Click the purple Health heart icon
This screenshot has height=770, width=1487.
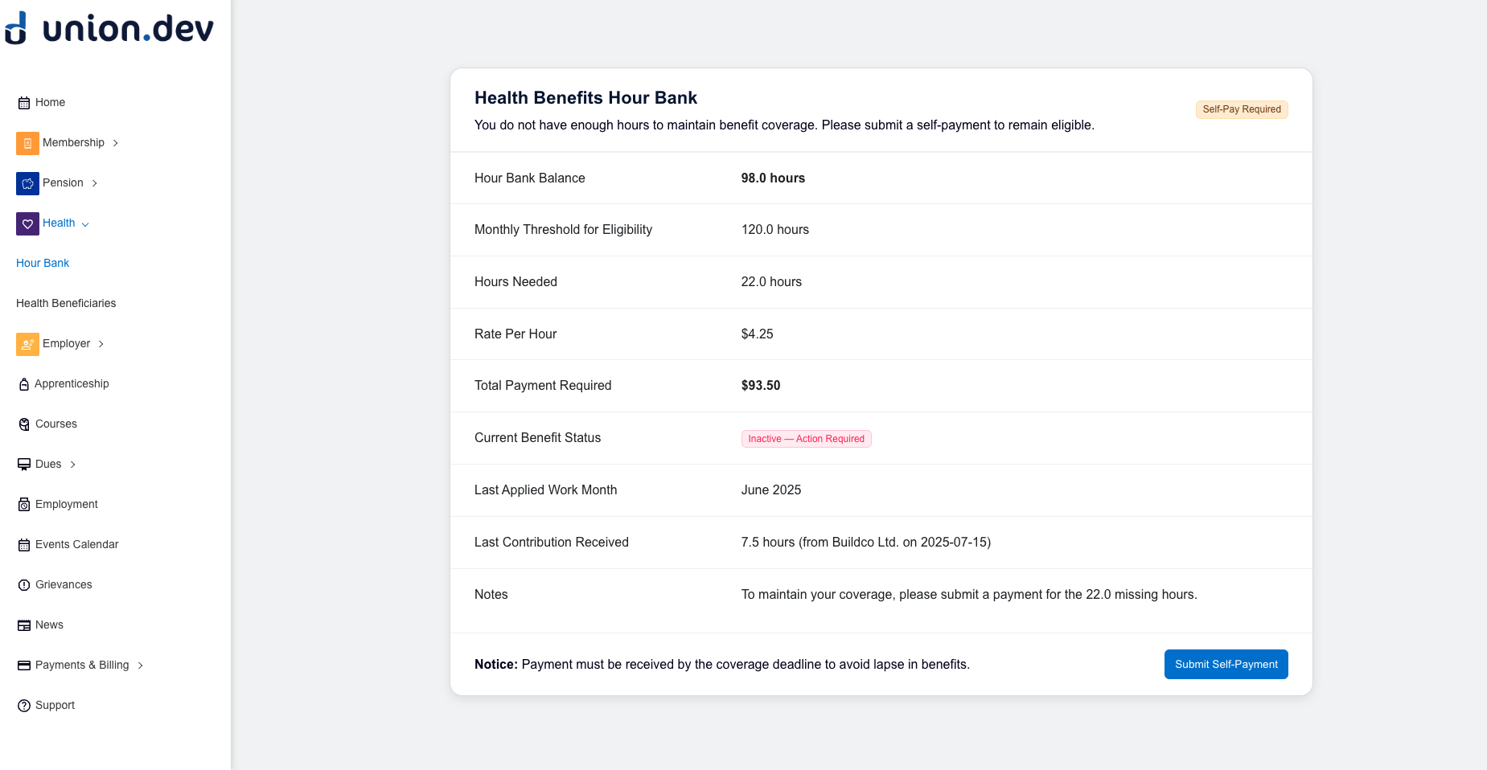27,223
